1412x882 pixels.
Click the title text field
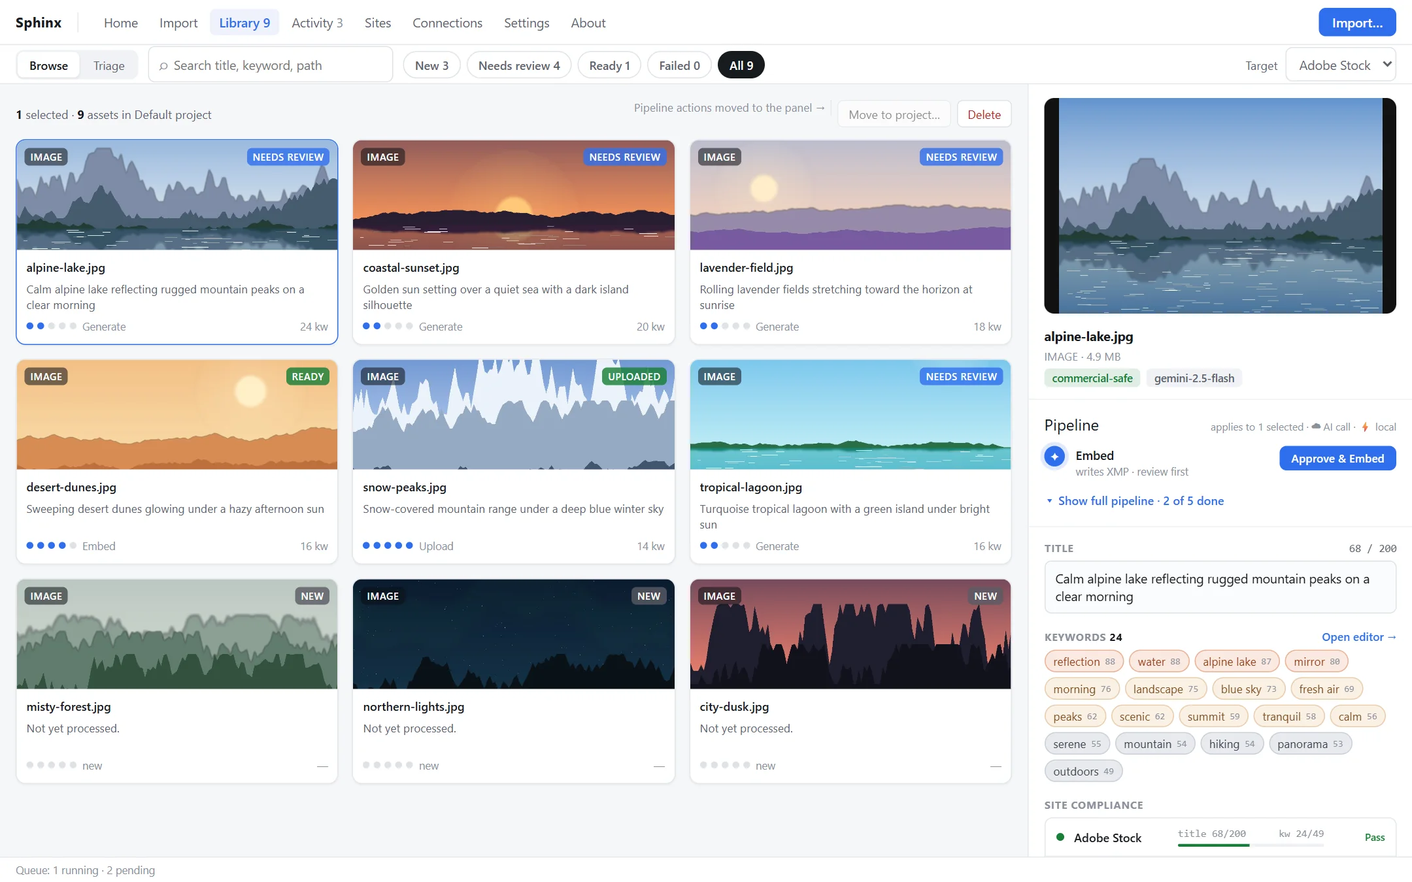tap(1220, 587)
